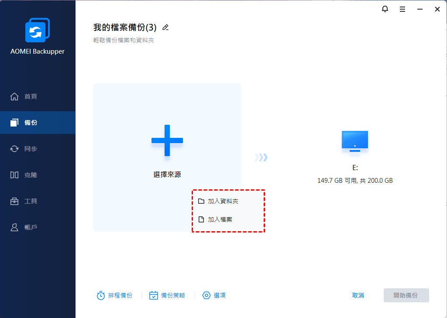Open 帳戶 account section

(38, 227)
